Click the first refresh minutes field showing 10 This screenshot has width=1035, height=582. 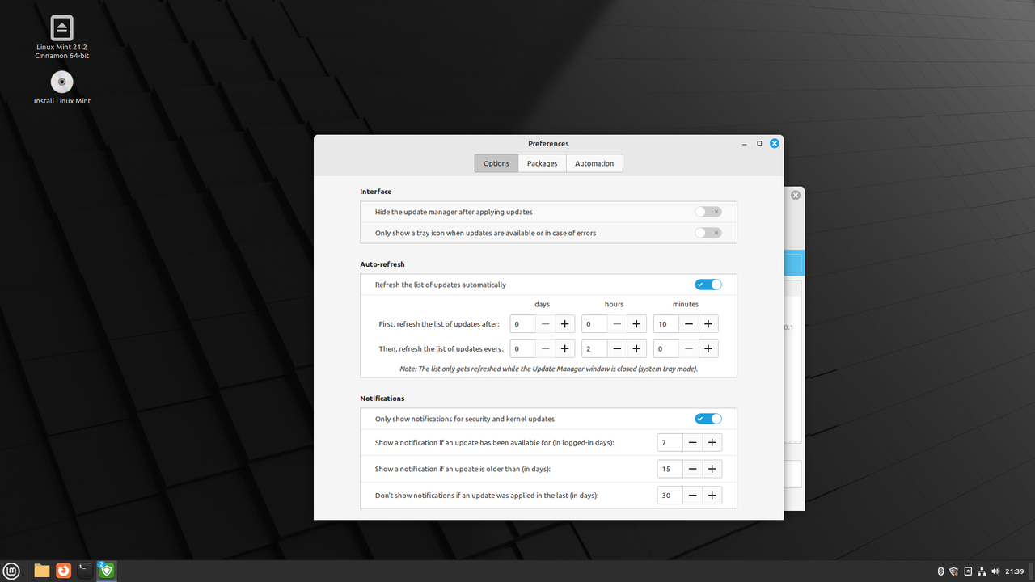[665, 324]
